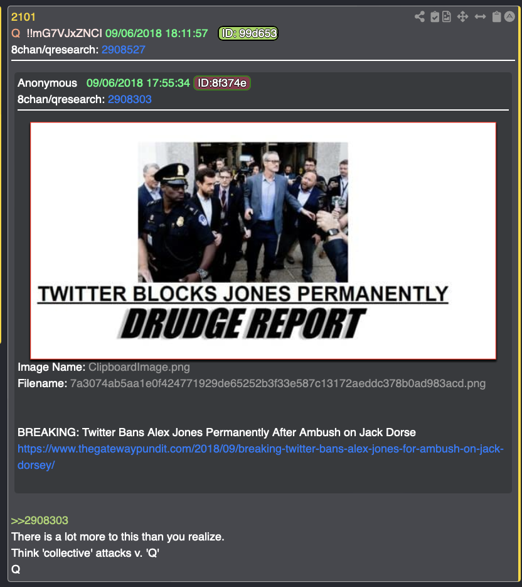The height and width of the screenshot is (587, 522).
Task: Open quoted post link 2908303
Action: click(x=130, y=99)
